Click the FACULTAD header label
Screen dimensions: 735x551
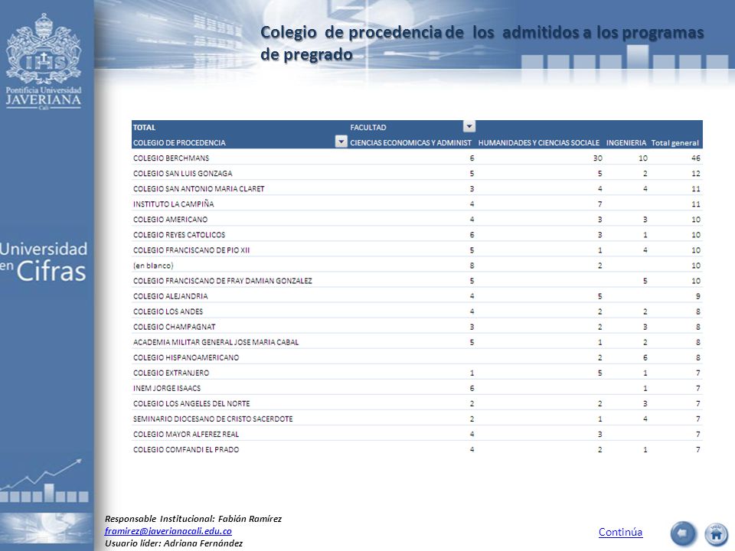point(368,128)
